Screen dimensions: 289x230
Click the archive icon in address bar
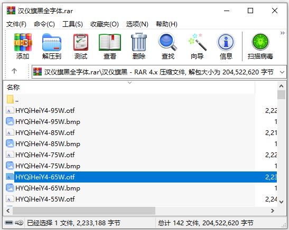click(x=38, y=72)
